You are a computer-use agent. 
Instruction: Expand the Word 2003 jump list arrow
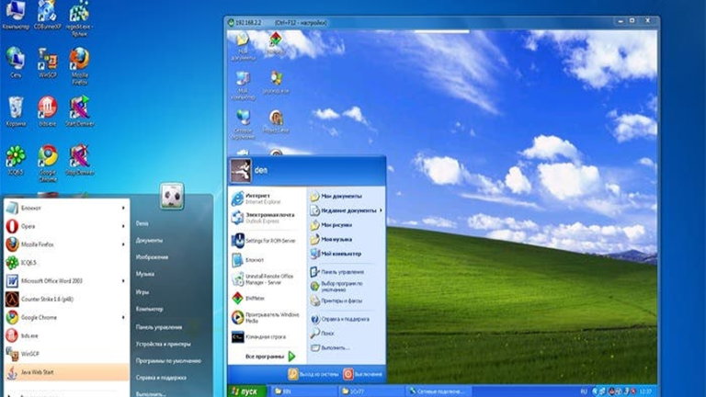point(123,281)
